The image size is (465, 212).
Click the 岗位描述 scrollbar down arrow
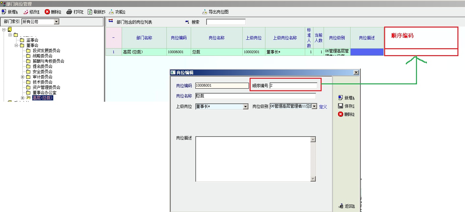point(313,179)
